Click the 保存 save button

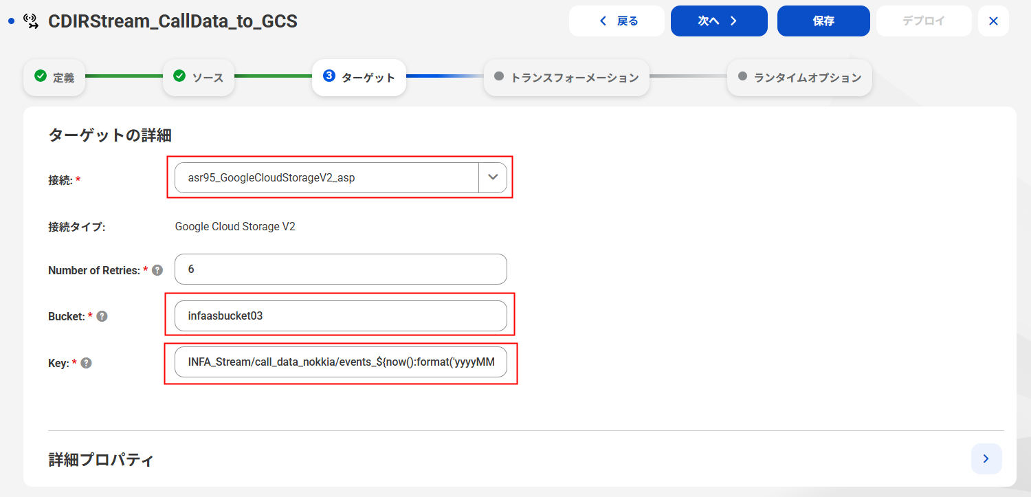(823, 21)
